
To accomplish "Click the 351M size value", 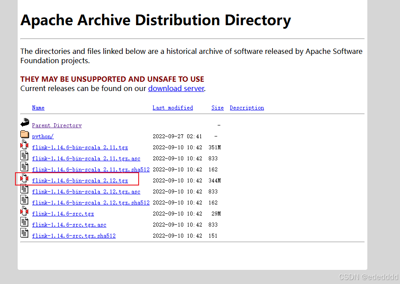I will click(215, 148).
